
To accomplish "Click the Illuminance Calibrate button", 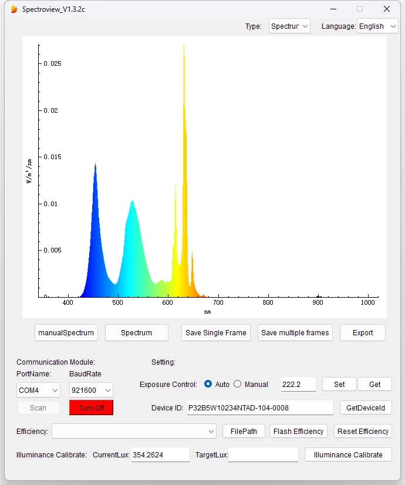I will 348,454.
